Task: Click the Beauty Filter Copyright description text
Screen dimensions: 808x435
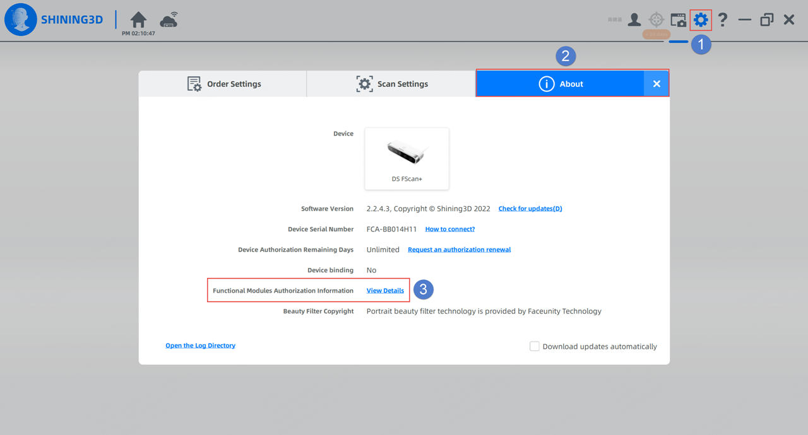Action: coord(484,311)
